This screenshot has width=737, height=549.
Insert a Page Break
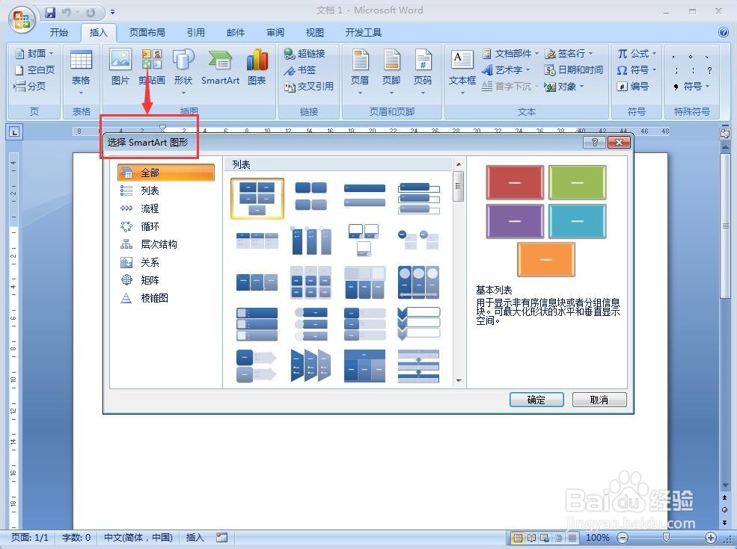pos(30,87)
